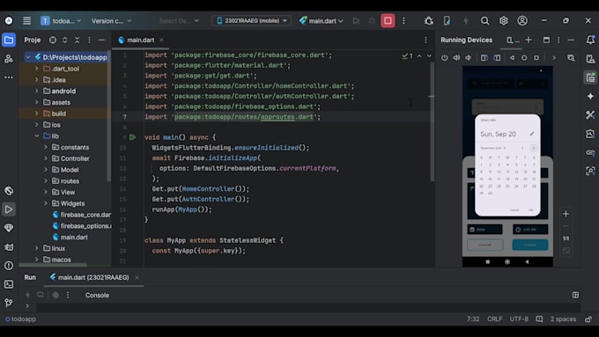Expand all in Project panel

click(x=65, y=40)
